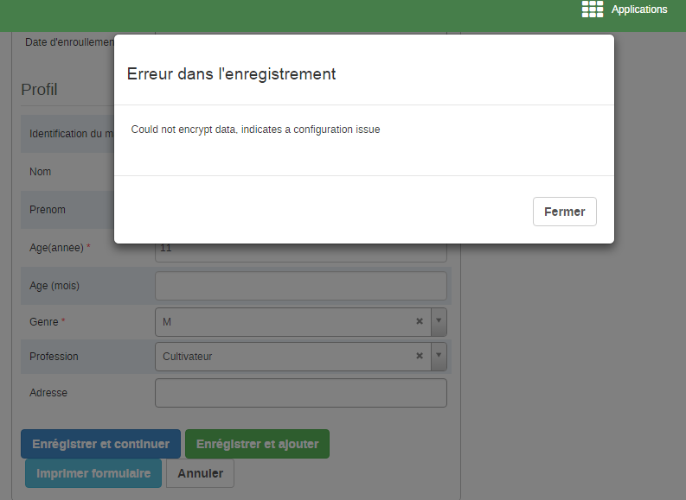The image size is (686, 500).
Task: Clear the Profession selection with x
Action: [x=420, y=356]
